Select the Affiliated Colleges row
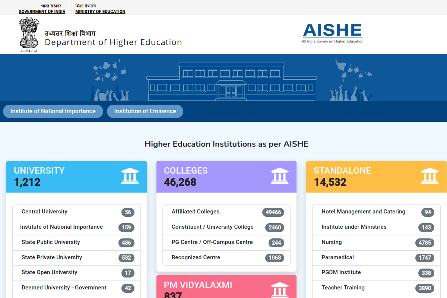447x298 pixels. tap(226, 212)
